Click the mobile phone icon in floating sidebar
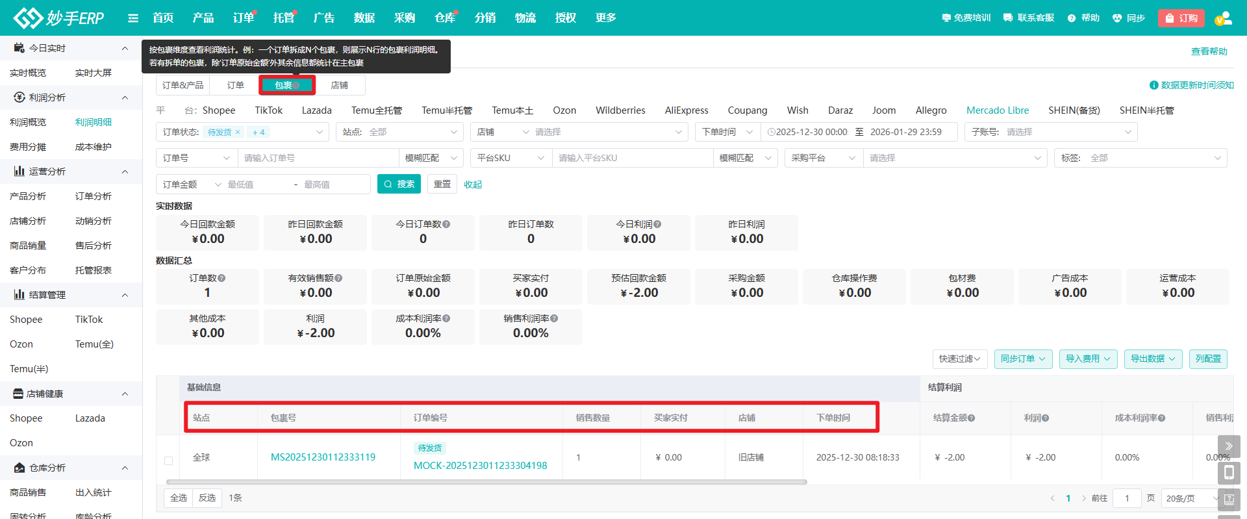Viewport: 1247px width, 519px height. point(1228,473)
